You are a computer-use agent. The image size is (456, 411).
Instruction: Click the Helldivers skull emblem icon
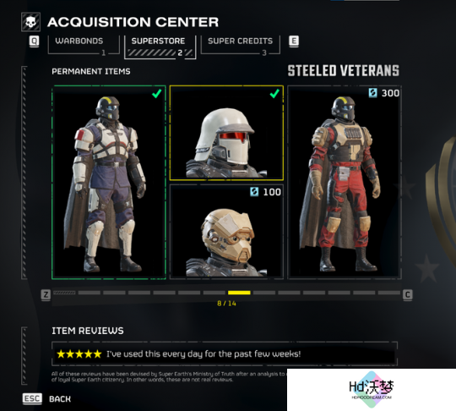click(30, 22)
